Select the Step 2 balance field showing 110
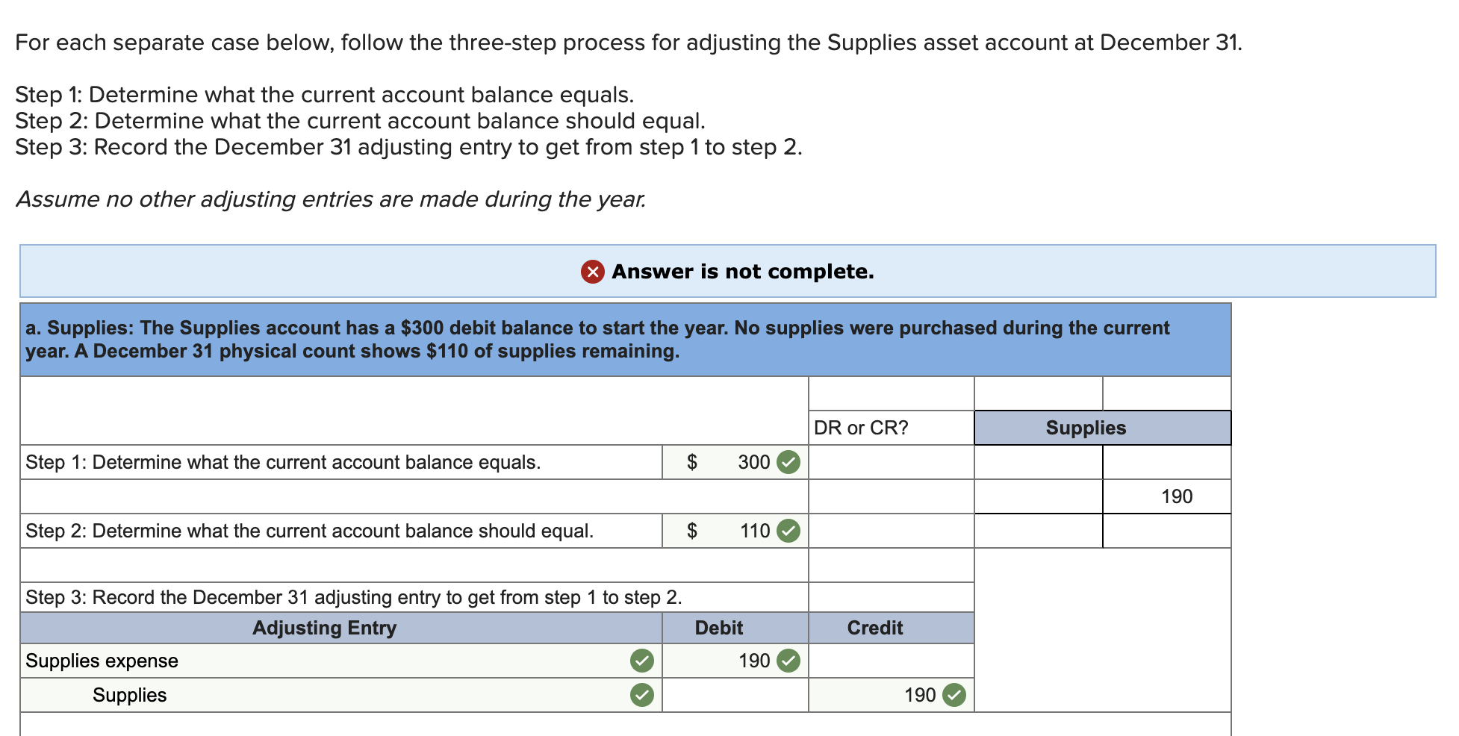 pos(735,531)
